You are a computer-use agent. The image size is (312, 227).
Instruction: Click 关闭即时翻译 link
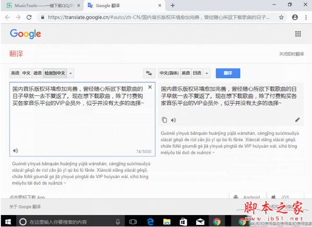(x=290, y=54)
